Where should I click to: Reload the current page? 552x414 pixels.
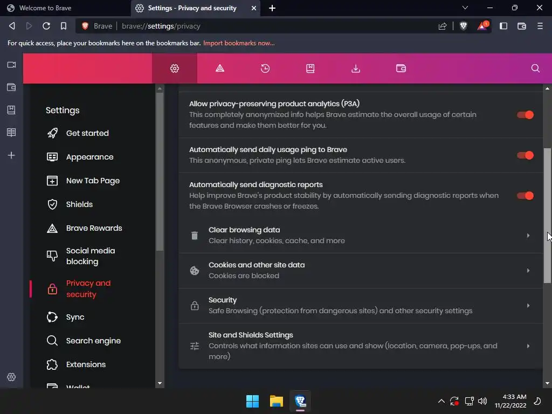(46, 26)
